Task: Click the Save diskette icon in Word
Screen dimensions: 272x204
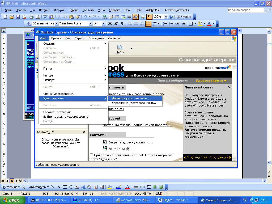Action: click(18, 17)
